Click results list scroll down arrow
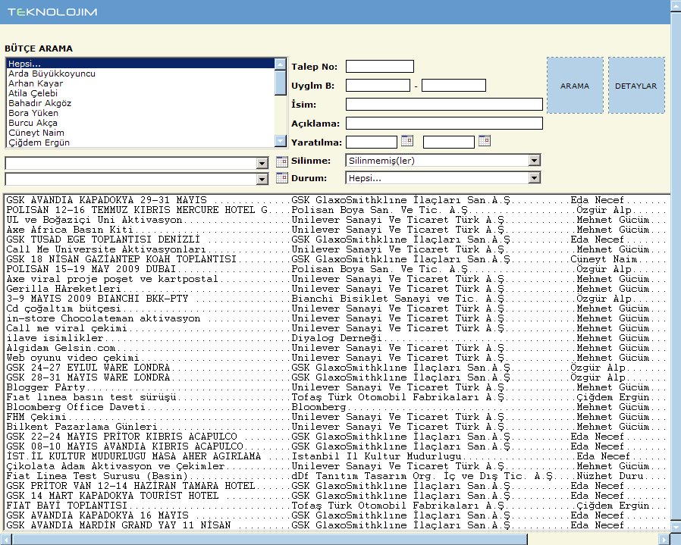681x545 pixels. (x=676, y=528)
